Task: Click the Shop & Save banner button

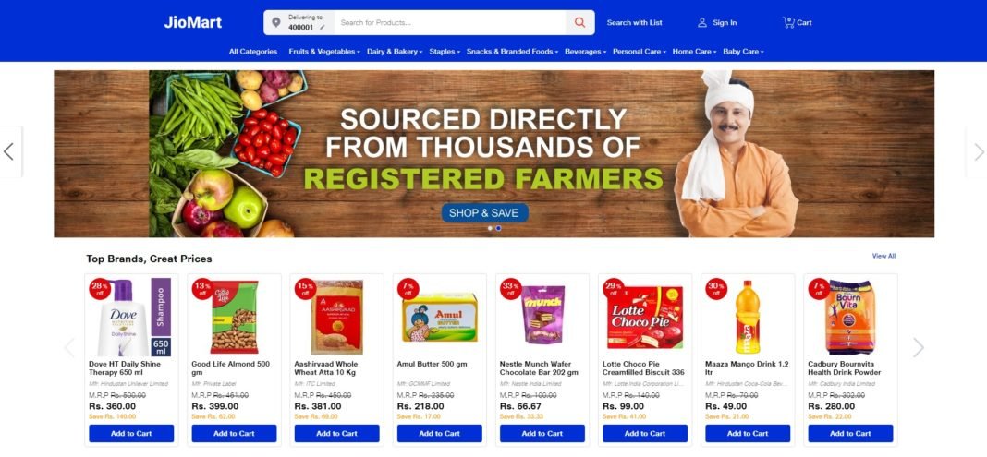Action: [484, 213]
